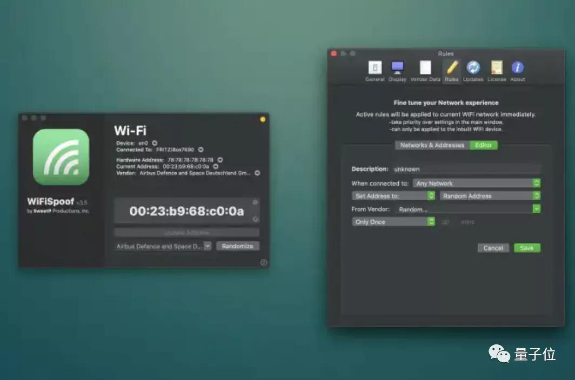Expand the Any Network dropdown
Image resolution: width=575 pixels, height=380 pixels.
coord(477,184)
